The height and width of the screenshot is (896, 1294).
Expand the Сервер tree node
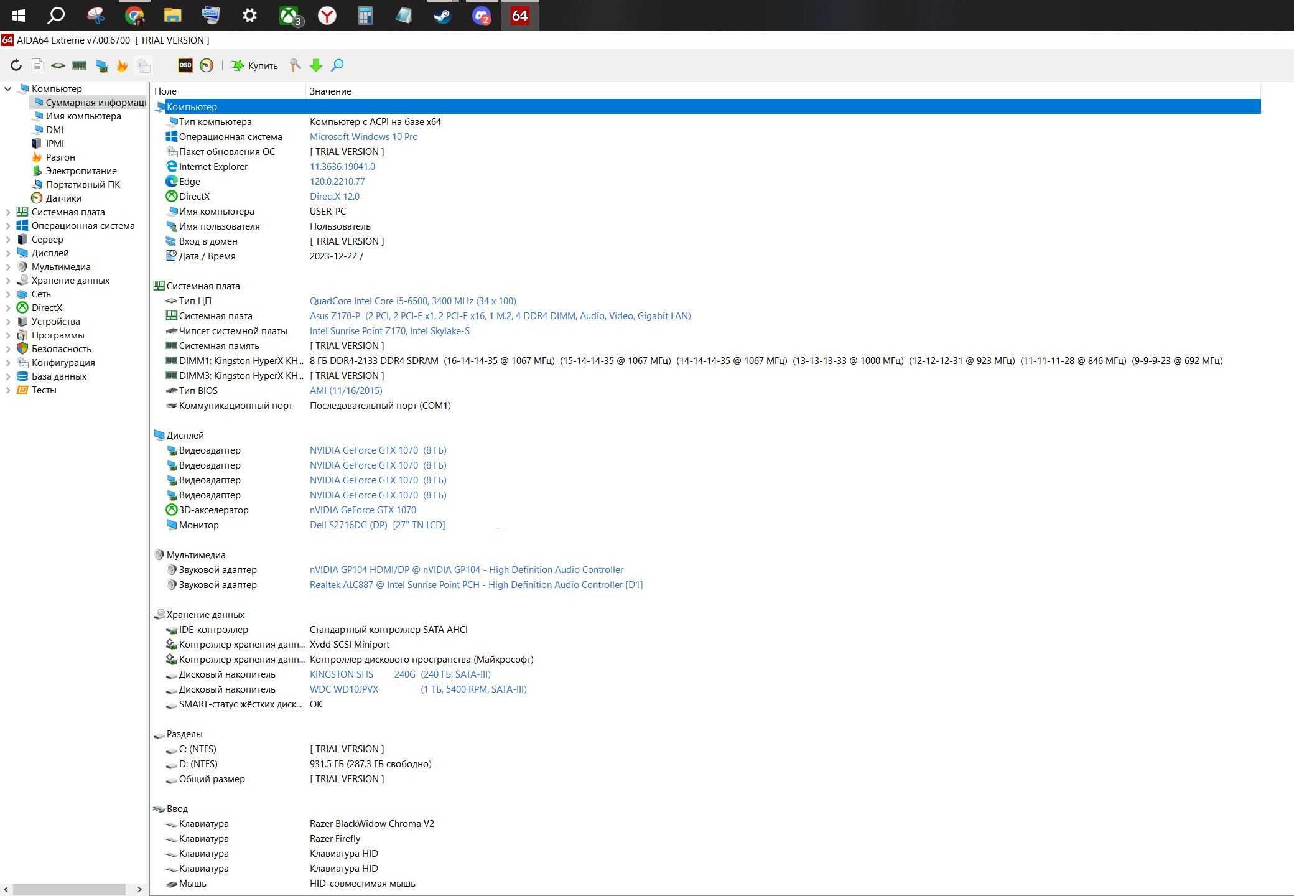(x=8, y=240)
